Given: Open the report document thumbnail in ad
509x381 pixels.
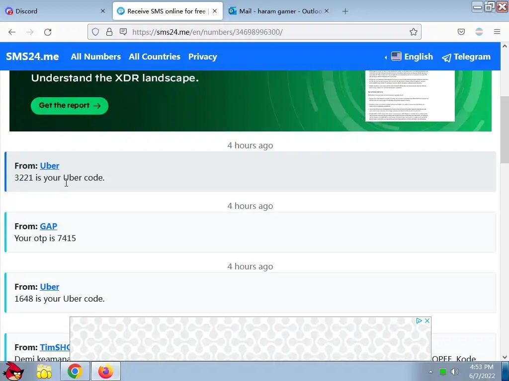Looking at the screenshot, I should (x=410, y=96).
